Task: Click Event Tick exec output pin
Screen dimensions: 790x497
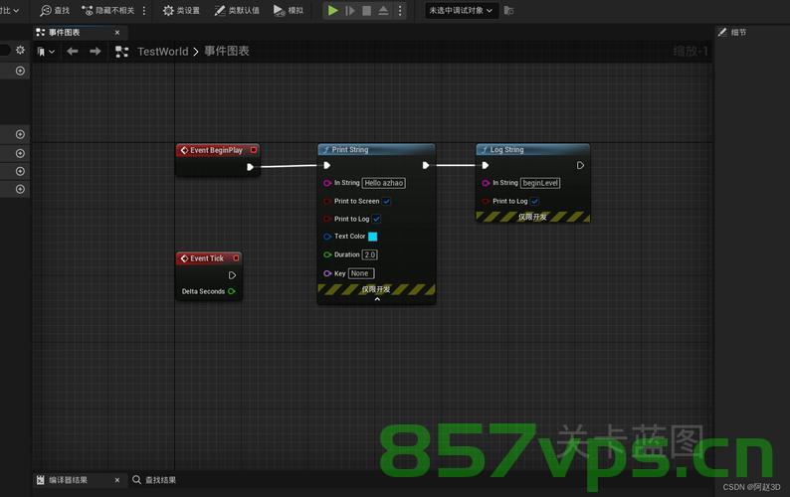Action: [x=232, y=275]
